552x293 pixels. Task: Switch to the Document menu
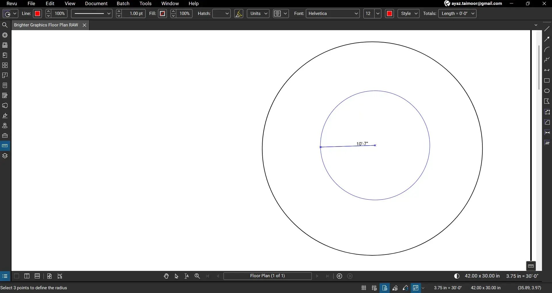(96, 3)
